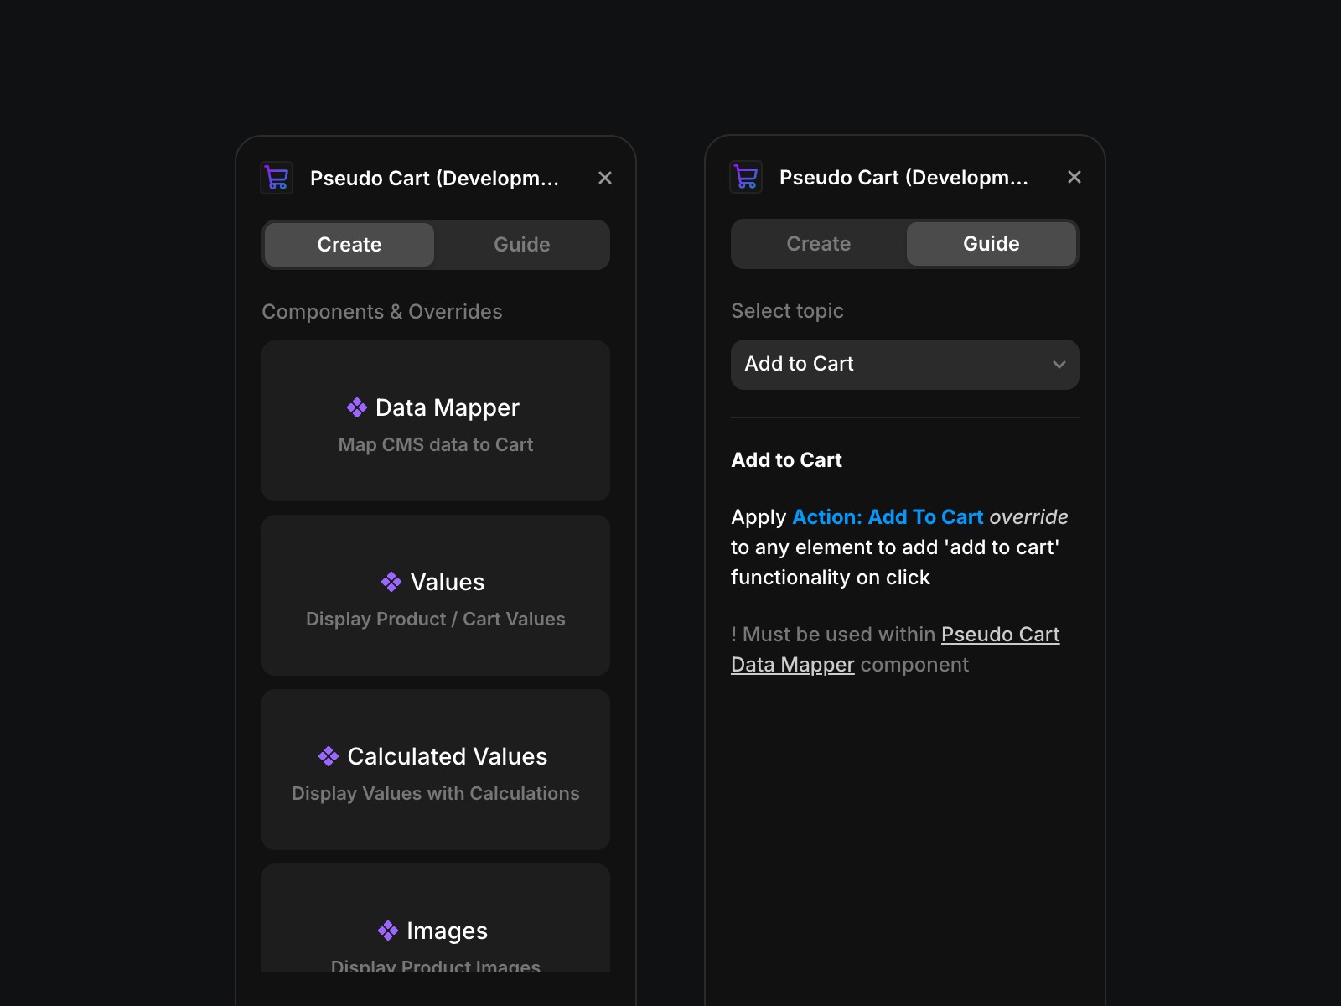Image resolution: width=1341 pixels, height=1006 pixels.
Task: Click the cart icon in right panel header
Action: 745,177
